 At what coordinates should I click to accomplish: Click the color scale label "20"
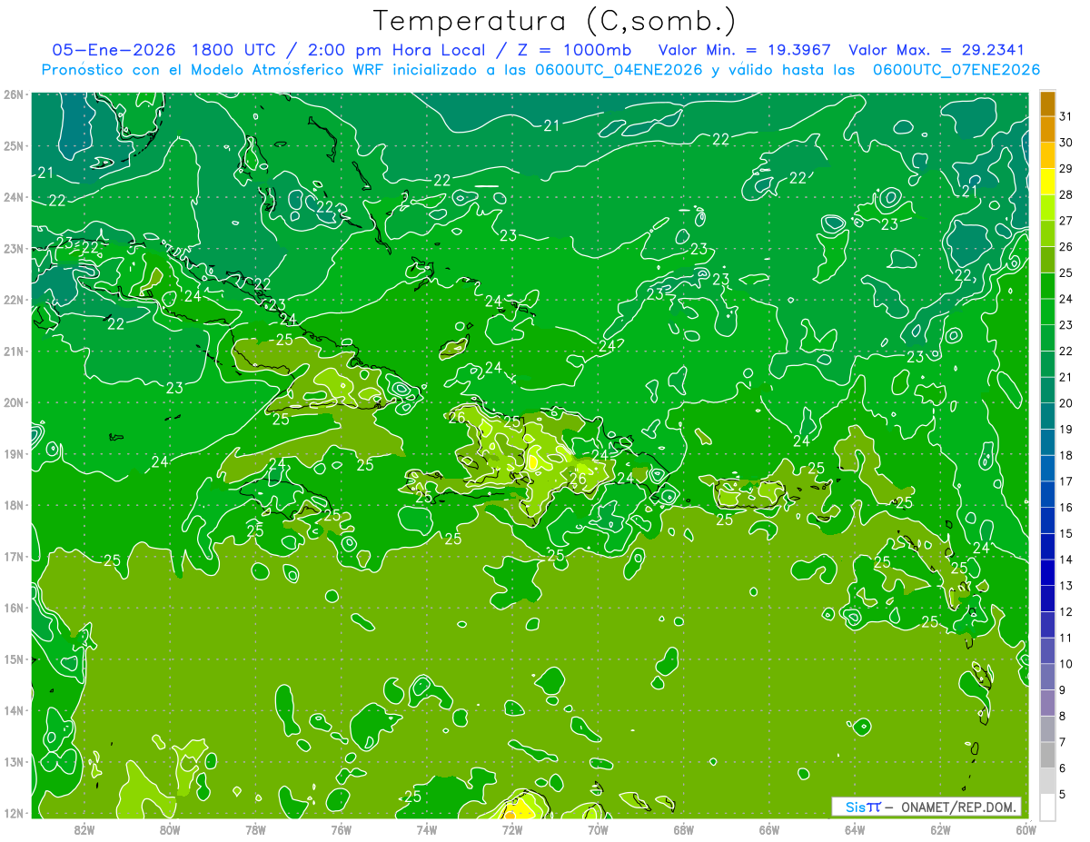point(1066,403)
